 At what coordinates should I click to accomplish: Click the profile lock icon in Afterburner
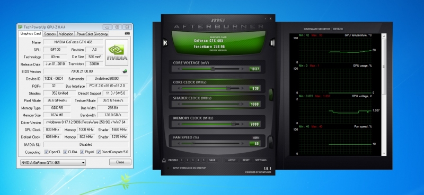[164, 160]
